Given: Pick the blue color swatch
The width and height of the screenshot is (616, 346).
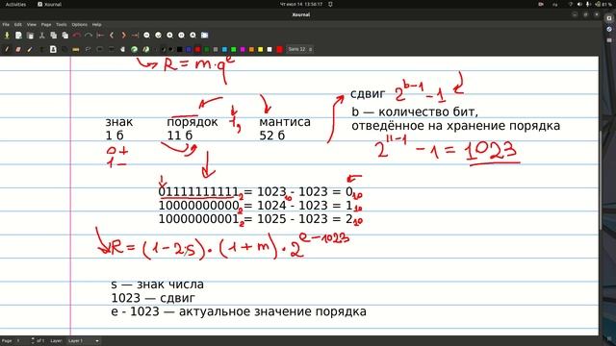Looking at the screenshot, I should click(x=189, y=49).
